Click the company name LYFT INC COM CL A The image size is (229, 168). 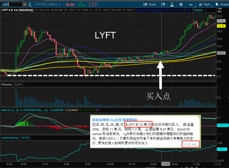pos(48,5)
